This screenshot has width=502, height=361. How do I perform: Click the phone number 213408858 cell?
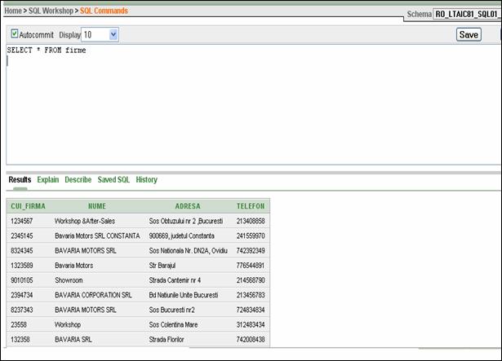251,221
